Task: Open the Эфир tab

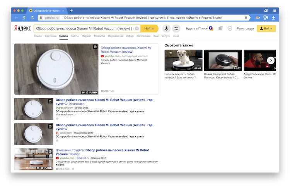Action: click(x=130, y=36)
